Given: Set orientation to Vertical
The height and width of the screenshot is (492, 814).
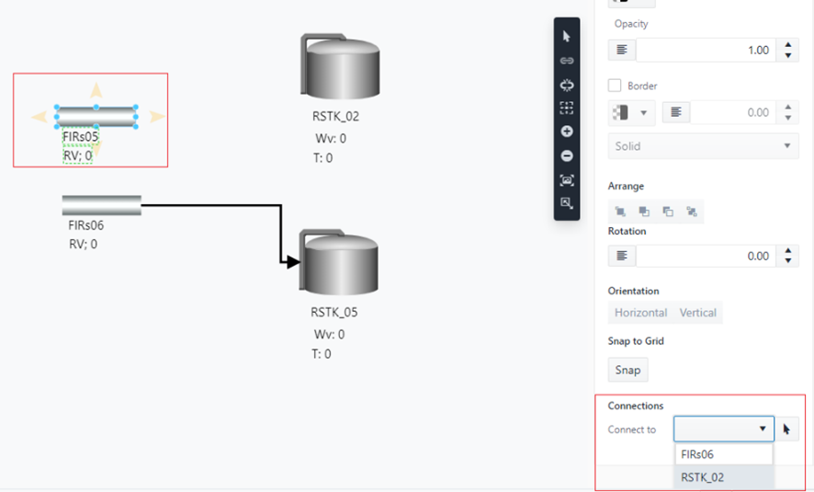Looking at the screenshot, I should [697, 313].
